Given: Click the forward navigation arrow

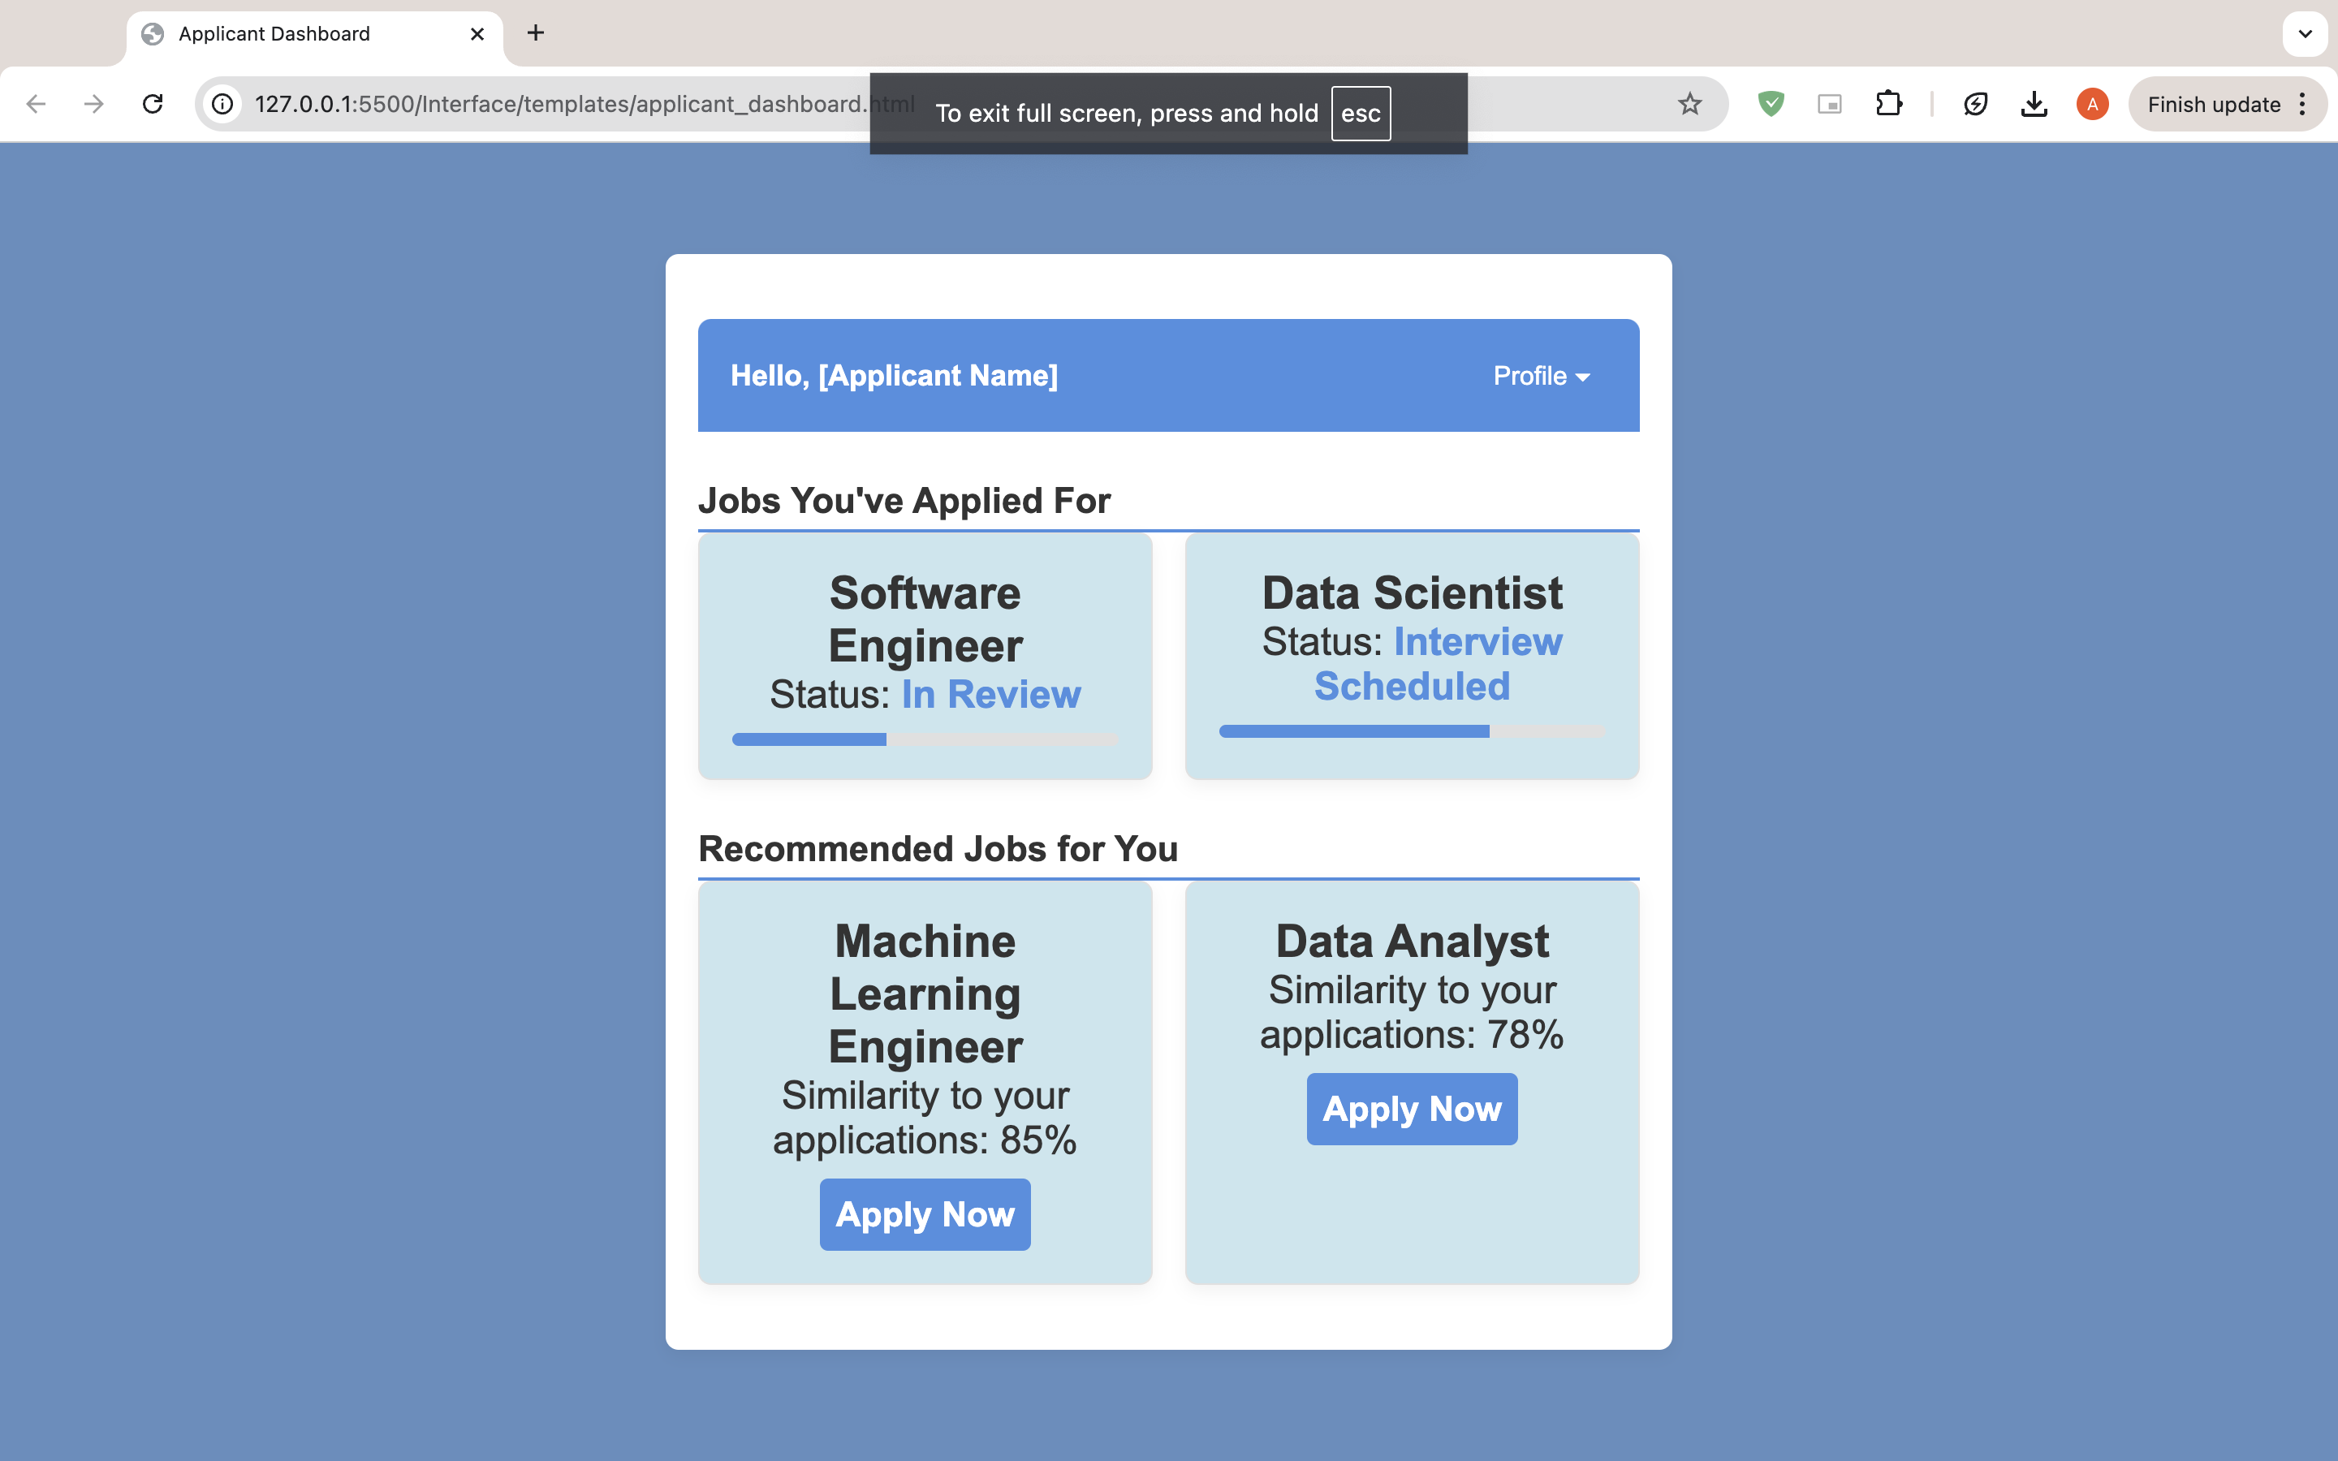Looking at the screenshot, I should coord(93,105).
